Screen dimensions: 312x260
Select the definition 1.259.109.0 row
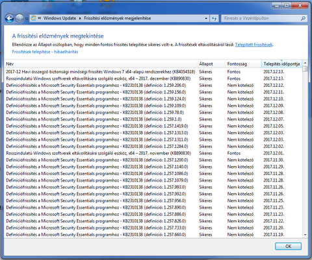coord(153,106)
